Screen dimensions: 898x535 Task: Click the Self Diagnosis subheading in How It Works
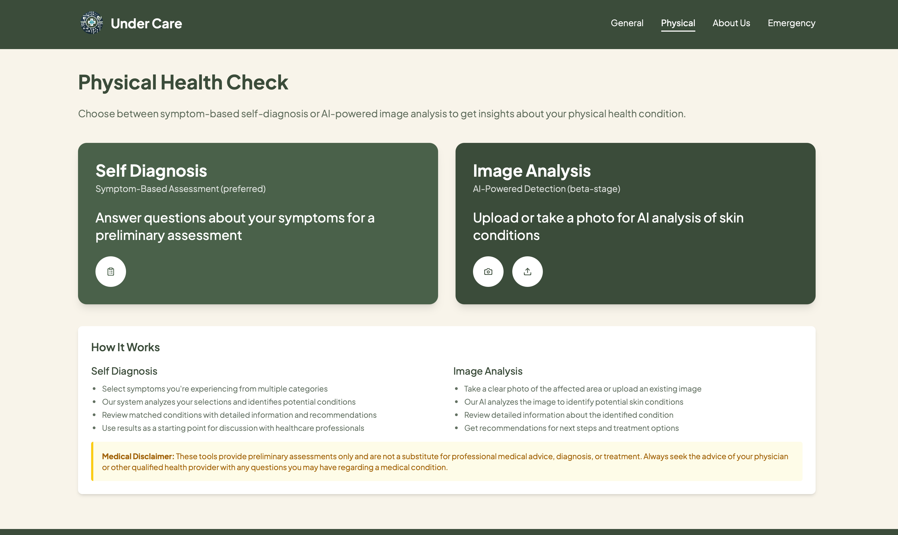[124, 371]
